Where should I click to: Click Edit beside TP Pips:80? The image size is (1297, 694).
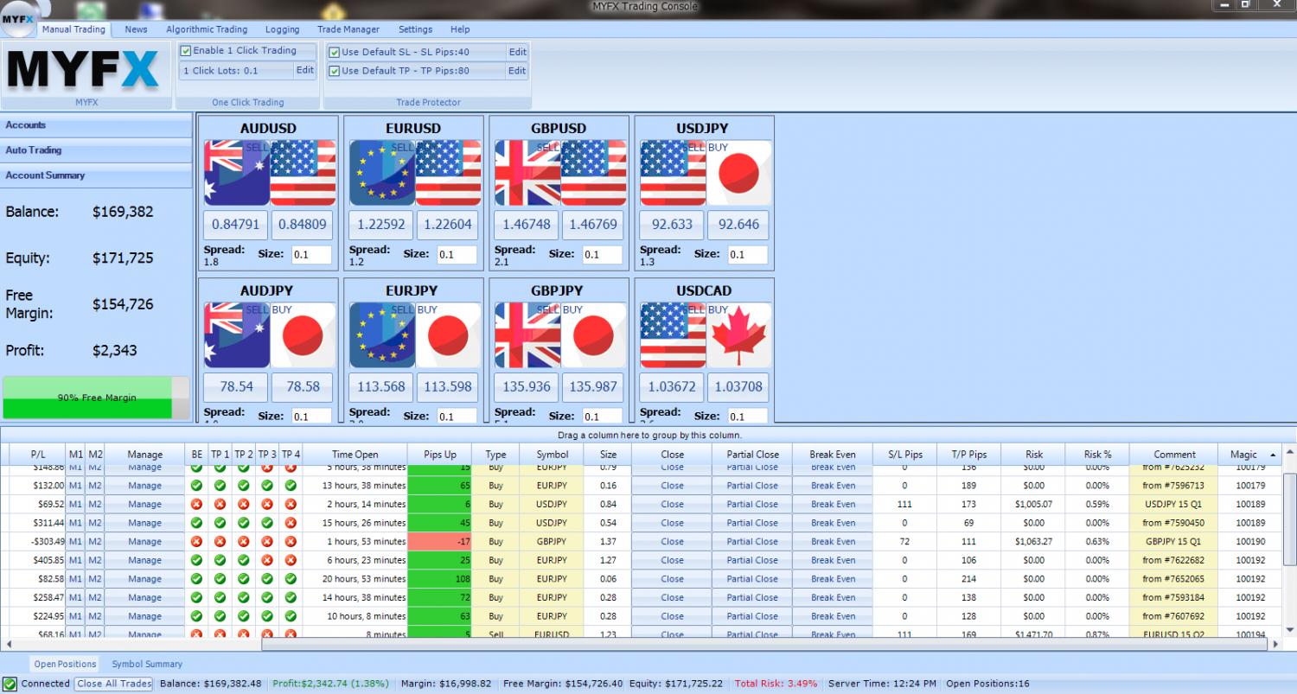517,71
